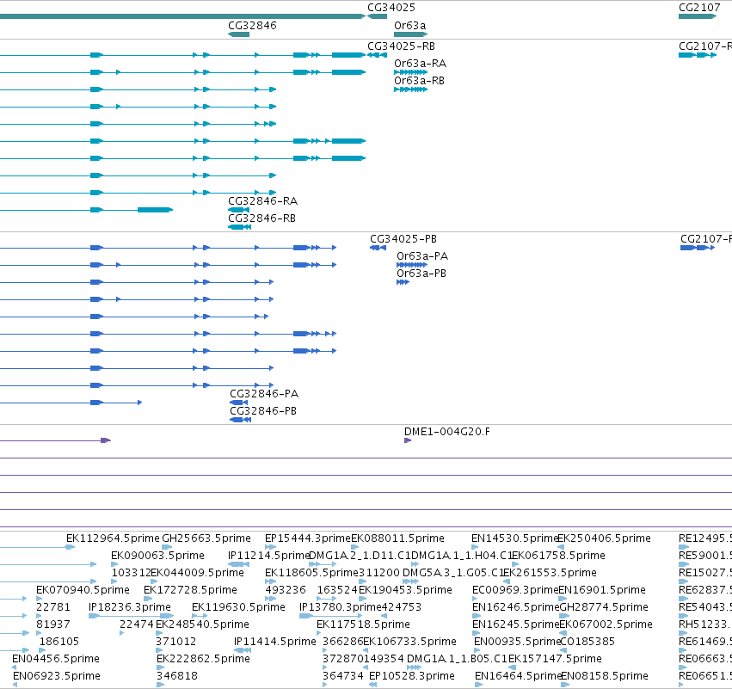Select the CG34025-PB protein label

pos(403,239)
